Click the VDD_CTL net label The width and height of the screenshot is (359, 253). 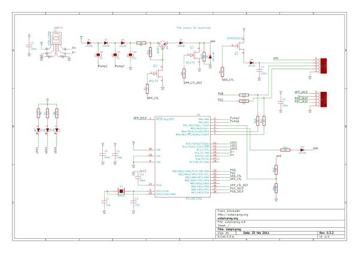[x=228, y=80]
